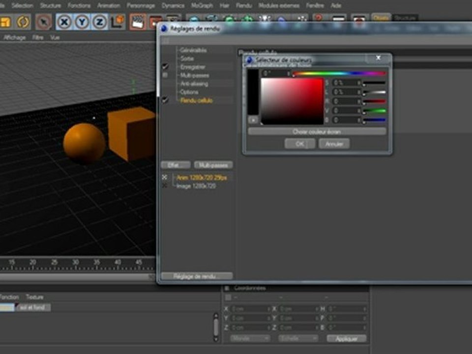Click the Réglages de rendu title icon
The image size is (472, 354).
pyautogui.click(x=164, y=29)
